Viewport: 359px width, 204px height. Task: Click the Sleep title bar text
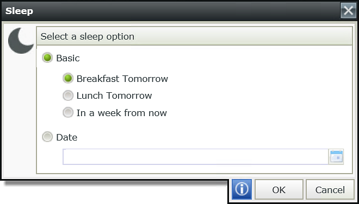pyautogui.click(x=19, y=11)
